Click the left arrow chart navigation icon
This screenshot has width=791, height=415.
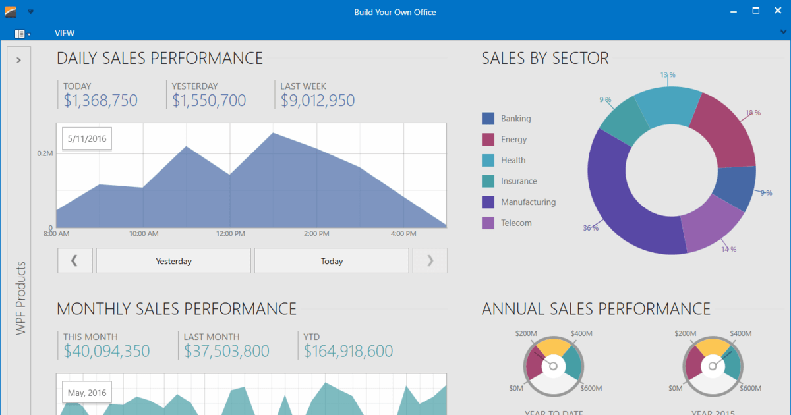pyautogui.click(x=74, y=260)
